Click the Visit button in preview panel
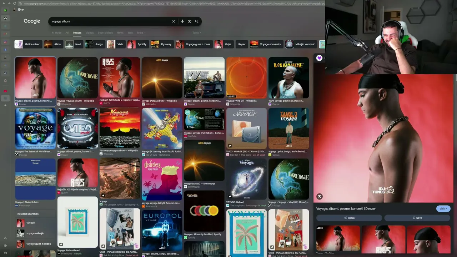Screen dimensions: 457x257 point(443,209)
